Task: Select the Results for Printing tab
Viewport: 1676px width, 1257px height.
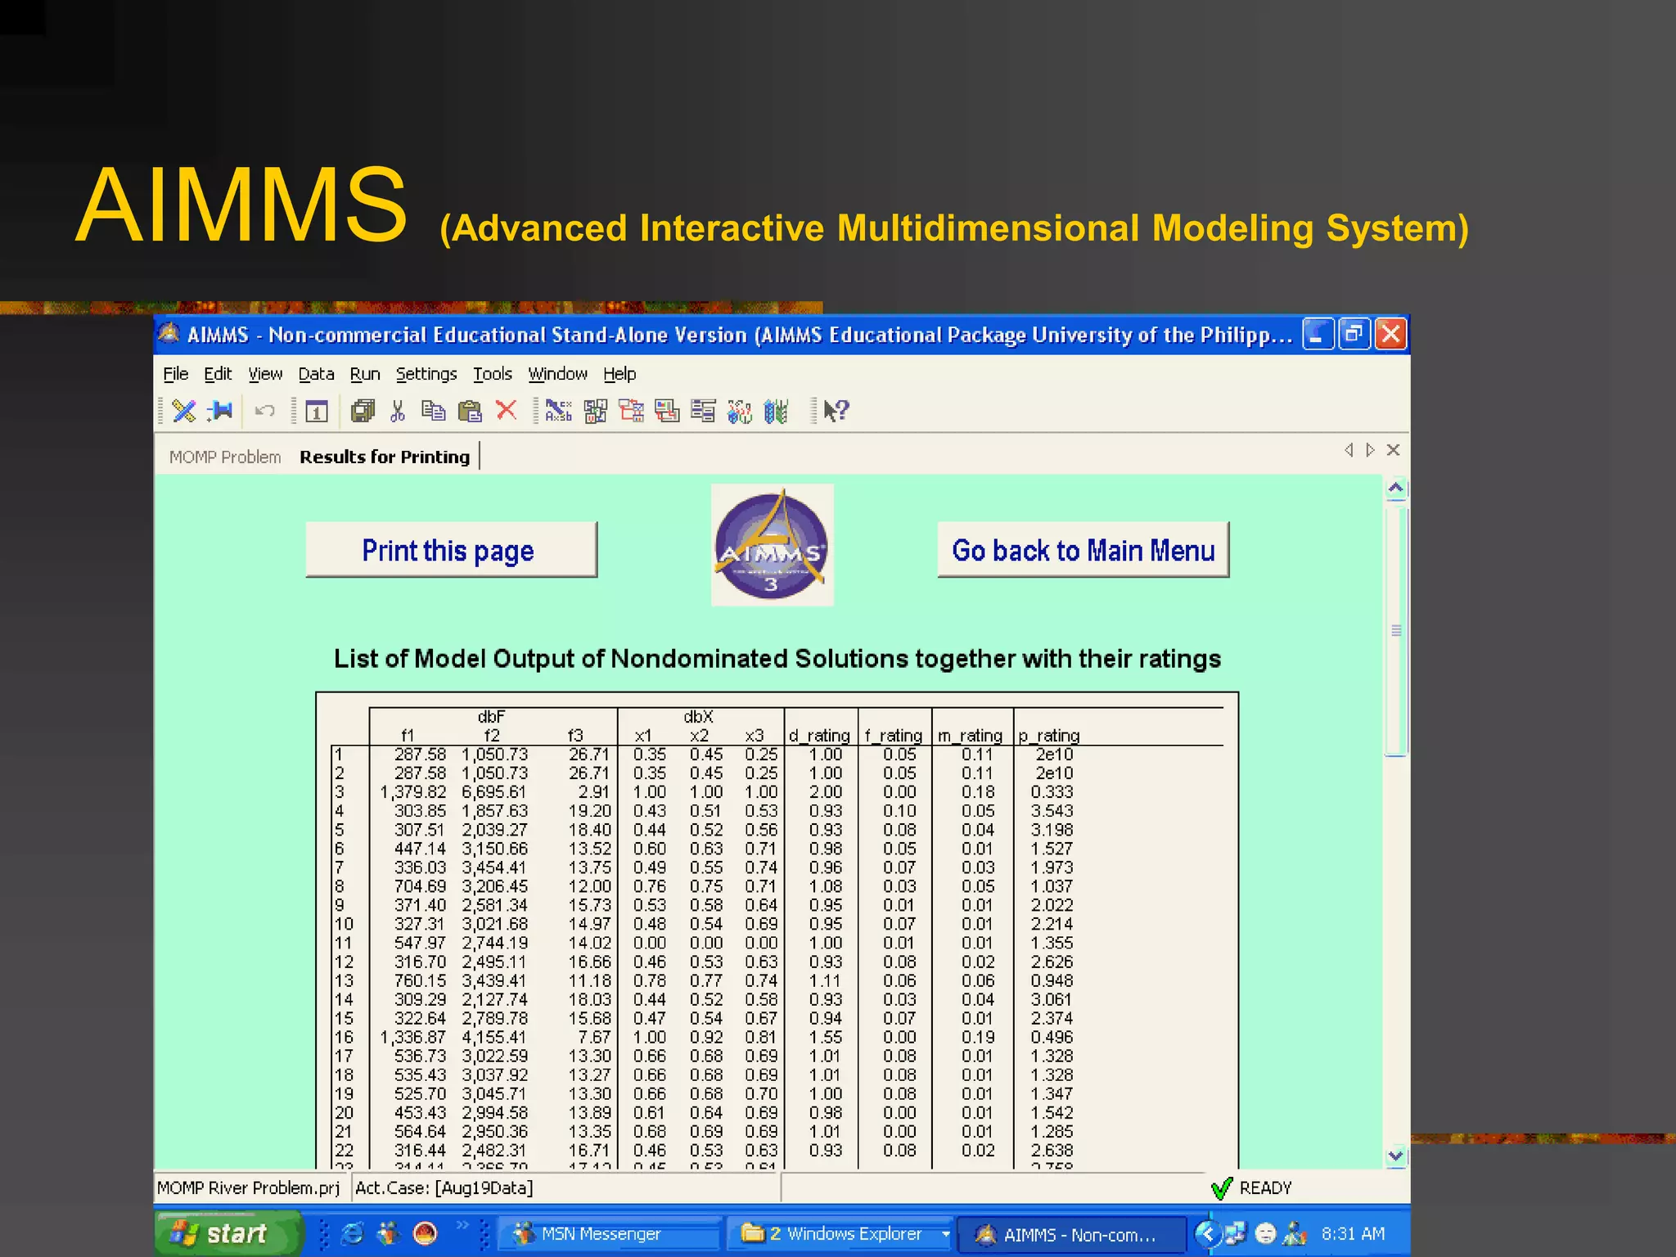Action: click(385, 457)
